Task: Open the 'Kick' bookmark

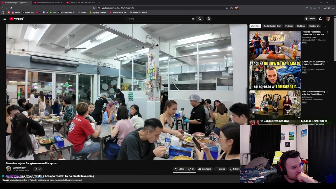Action: [x=53, y=12]
